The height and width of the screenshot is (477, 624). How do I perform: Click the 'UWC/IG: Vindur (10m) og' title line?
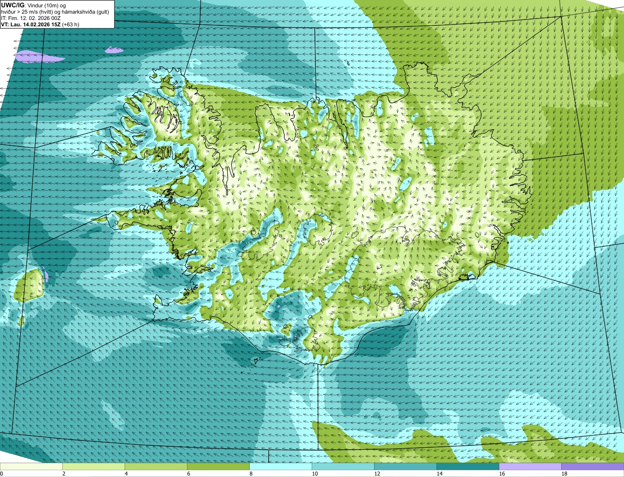(x=34, y=5)
